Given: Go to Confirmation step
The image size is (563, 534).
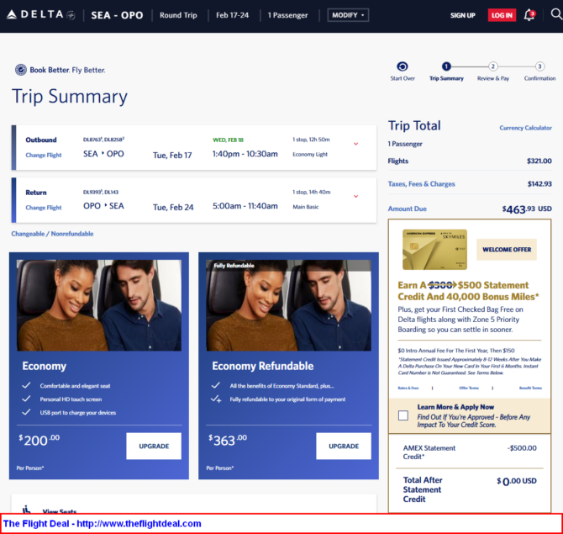Looking at the screenshot, I should (539, 66).
